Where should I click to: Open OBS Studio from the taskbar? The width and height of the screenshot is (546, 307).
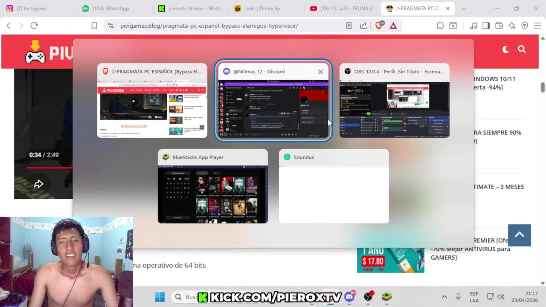click(368, 296)
